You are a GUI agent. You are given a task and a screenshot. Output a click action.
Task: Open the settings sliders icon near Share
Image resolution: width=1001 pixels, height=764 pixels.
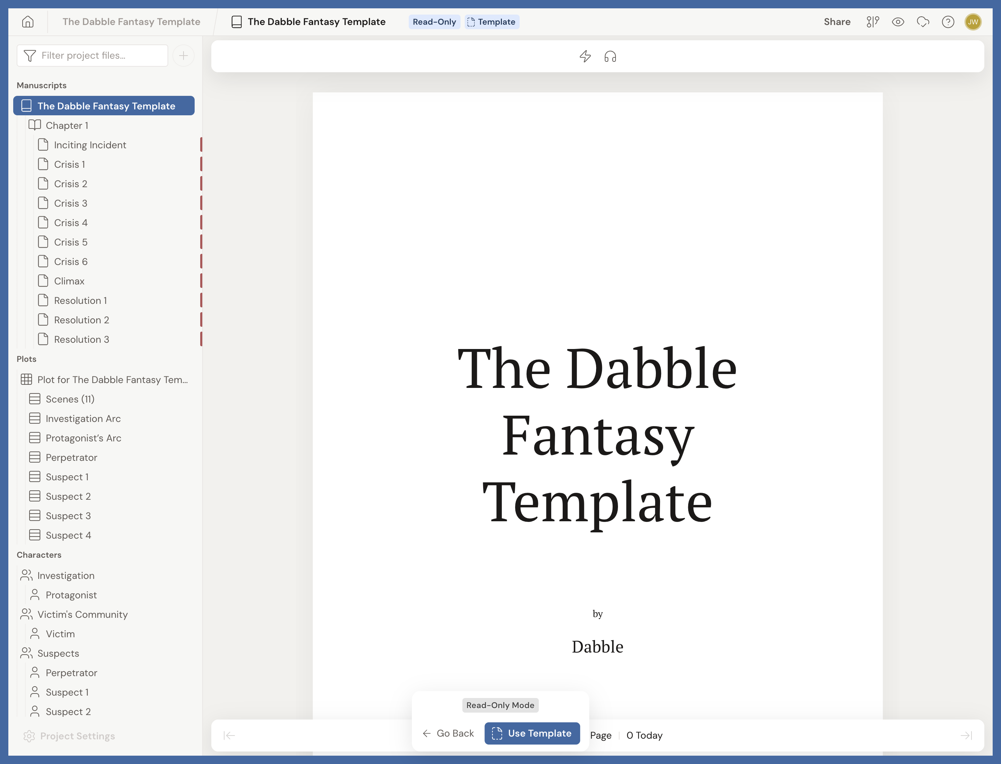pos(873,22)
